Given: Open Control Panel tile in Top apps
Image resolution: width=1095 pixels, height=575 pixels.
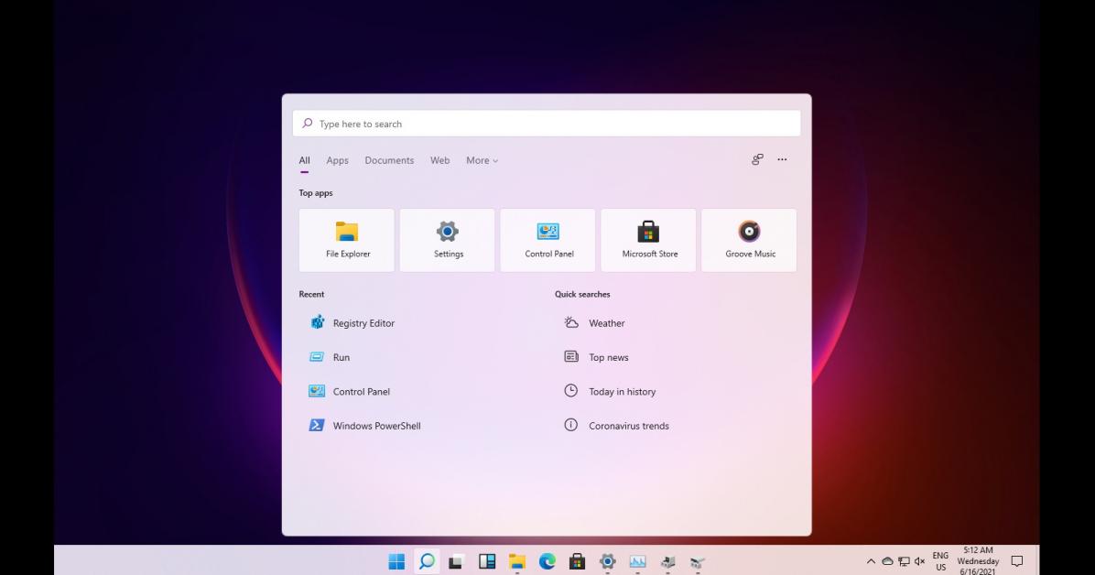Looking at the screenshot, I should pos(548,240).
